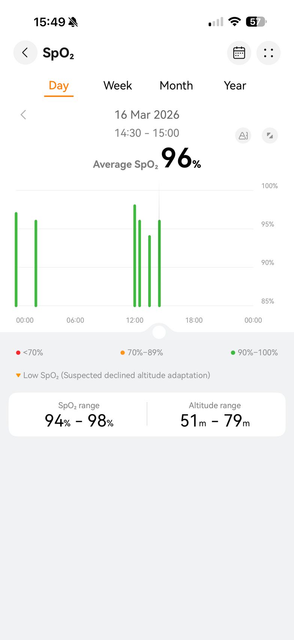Expand chart to full-screen view
The image size is (294, 640).
[270, 135]
